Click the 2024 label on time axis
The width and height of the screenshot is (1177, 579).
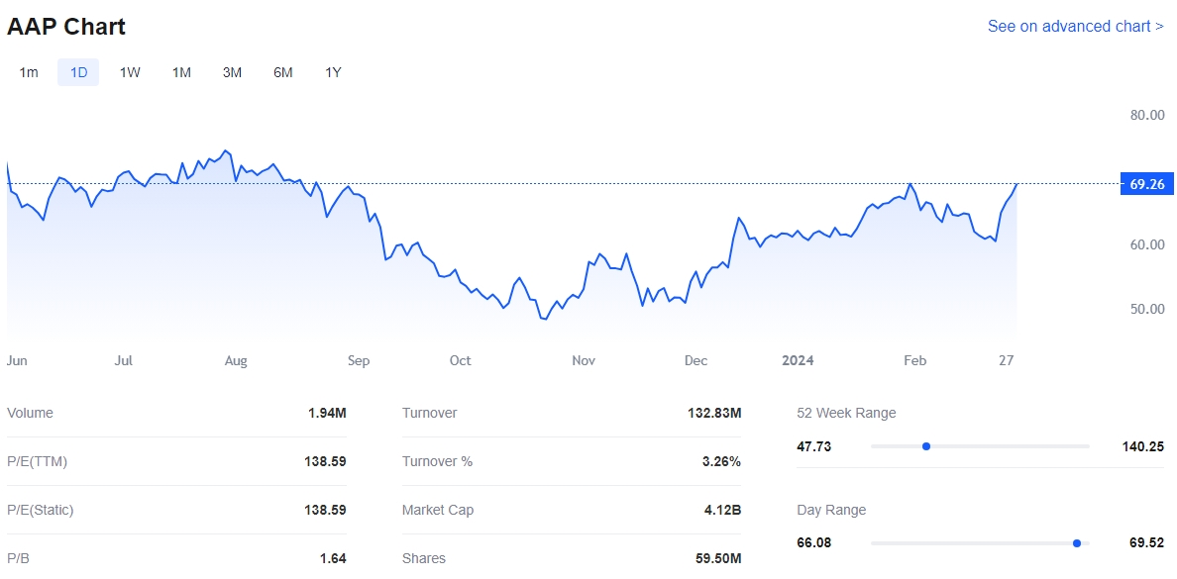(798, 361)
